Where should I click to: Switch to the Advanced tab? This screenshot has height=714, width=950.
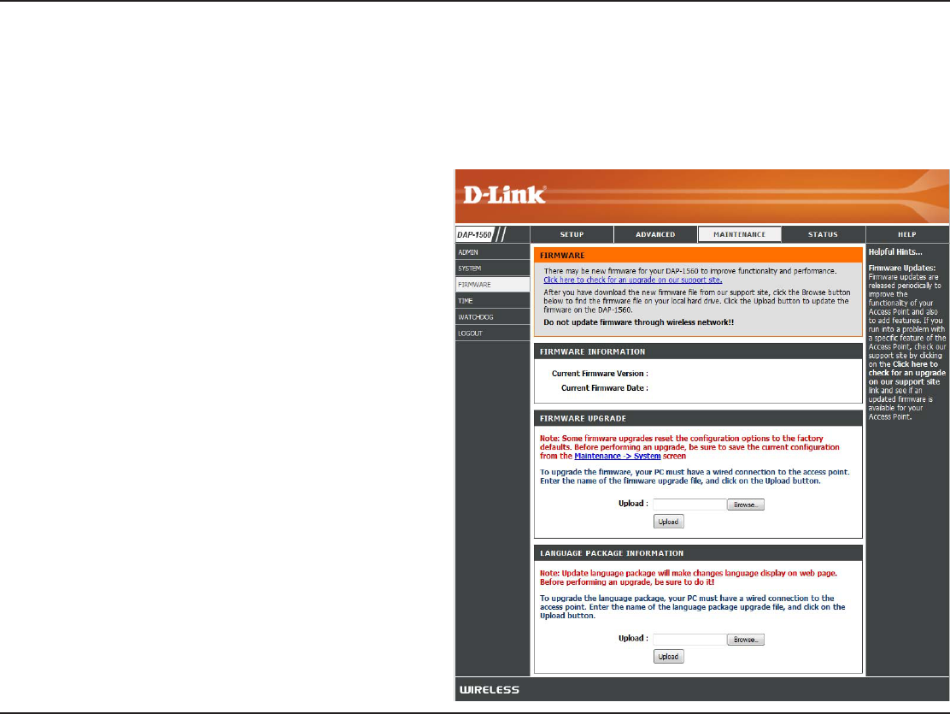click(x=655, y=234)
